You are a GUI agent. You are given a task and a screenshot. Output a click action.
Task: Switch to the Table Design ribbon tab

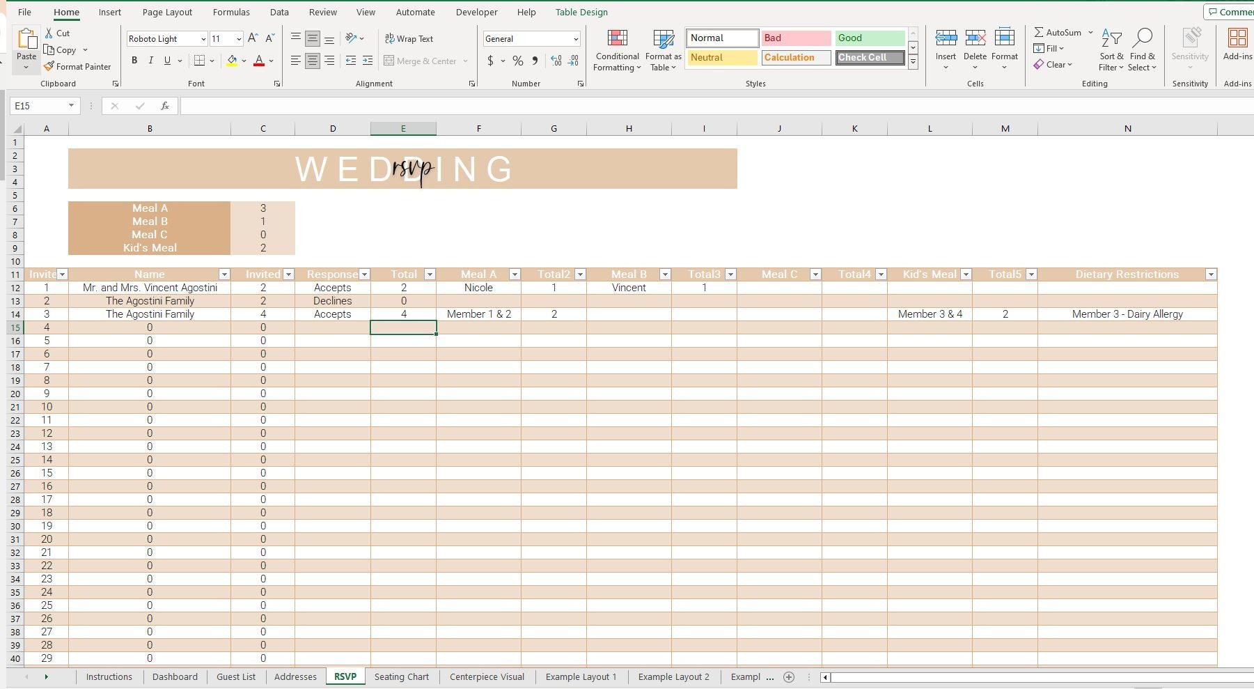click(581, 12)
